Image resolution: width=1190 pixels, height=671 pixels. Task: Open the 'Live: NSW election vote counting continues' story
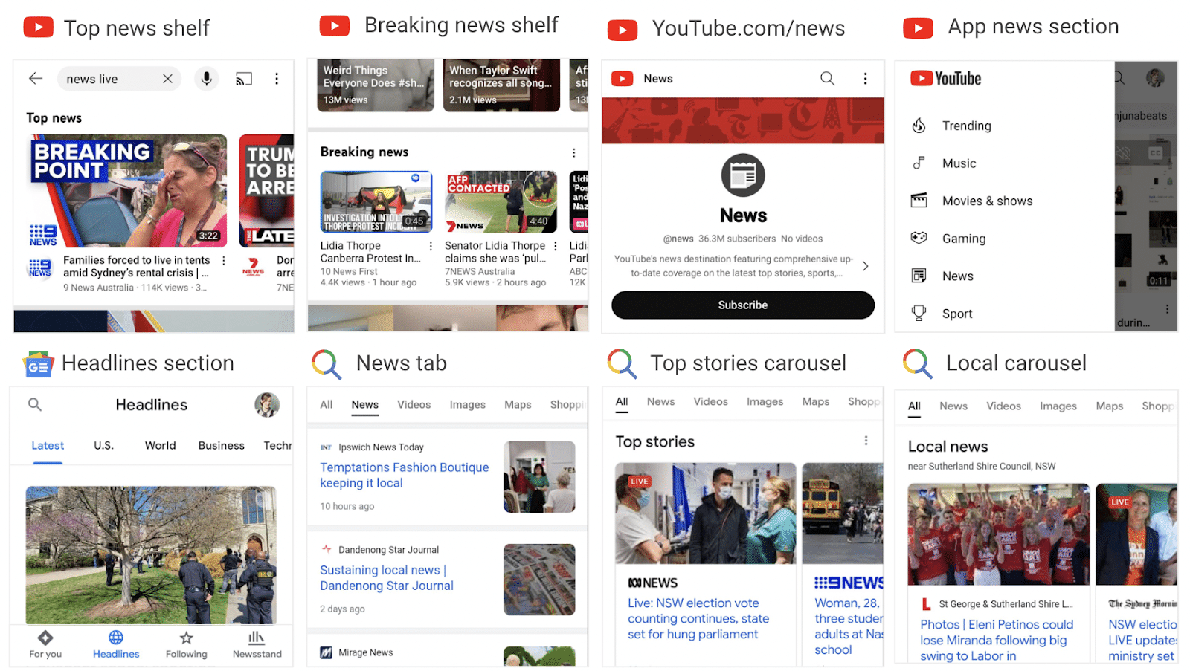coord(698,619)
